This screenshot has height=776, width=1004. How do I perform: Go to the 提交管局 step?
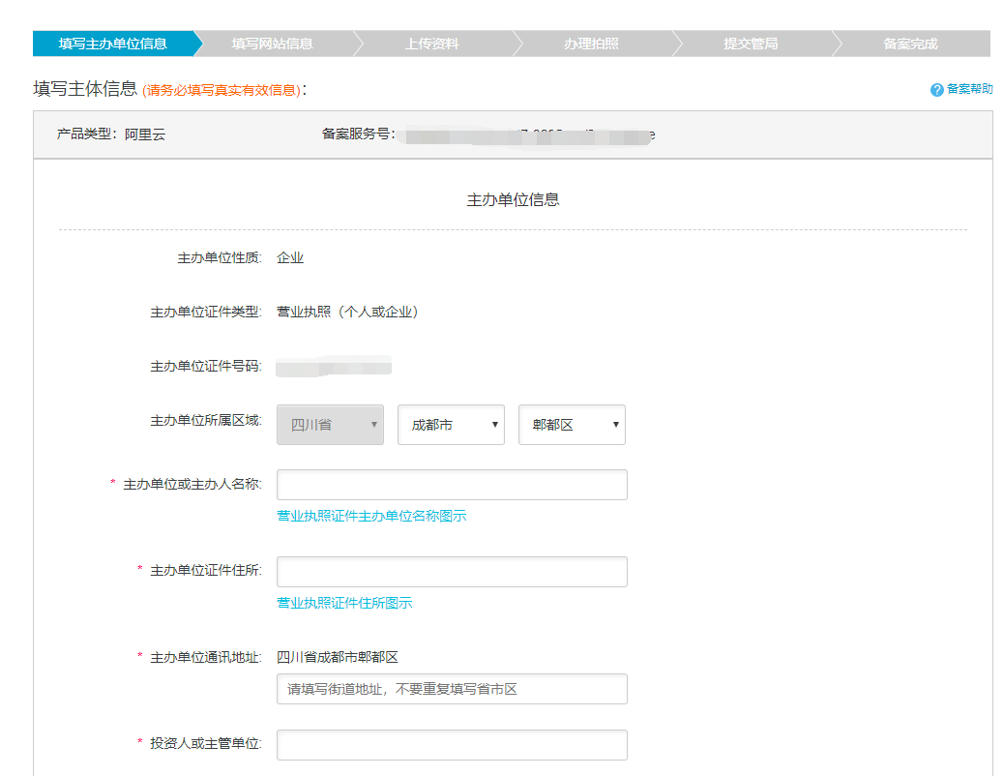[751, 44]
